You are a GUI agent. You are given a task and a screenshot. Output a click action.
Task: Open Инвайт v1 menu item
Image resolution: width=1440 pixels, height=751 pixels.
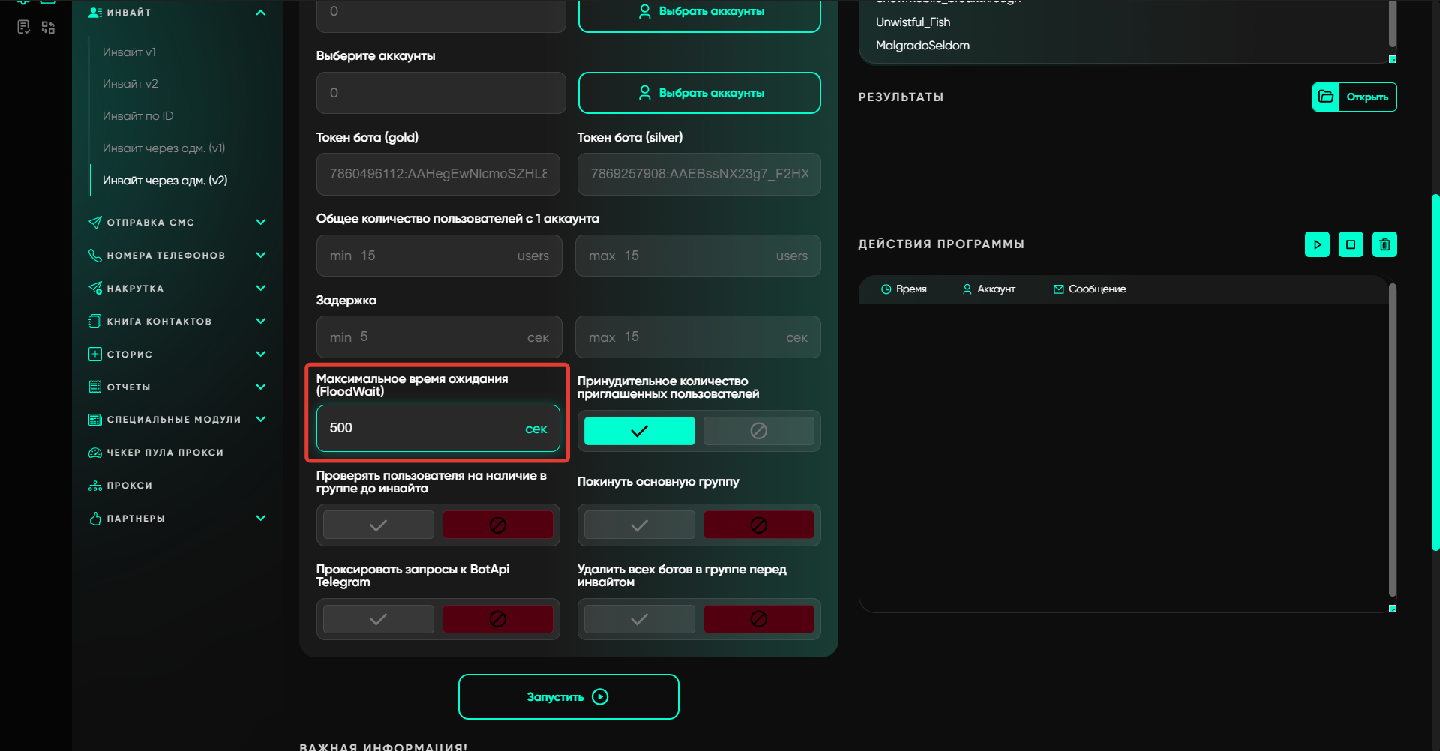[x=129, y=52]
